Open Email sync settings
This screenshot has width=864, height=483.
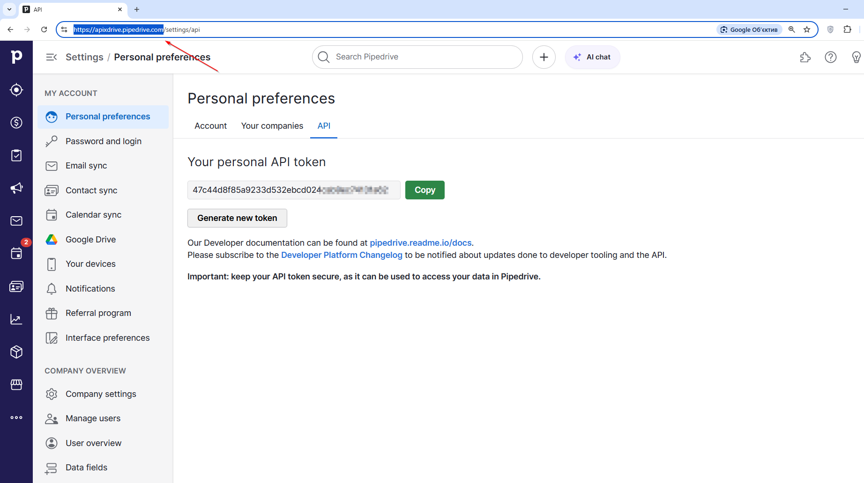[x=103, y=166]
